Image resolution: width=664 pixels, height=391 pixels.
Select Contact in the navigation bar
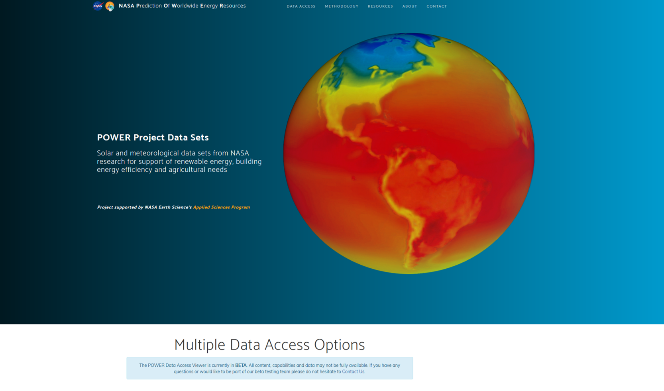pos(437,6)
